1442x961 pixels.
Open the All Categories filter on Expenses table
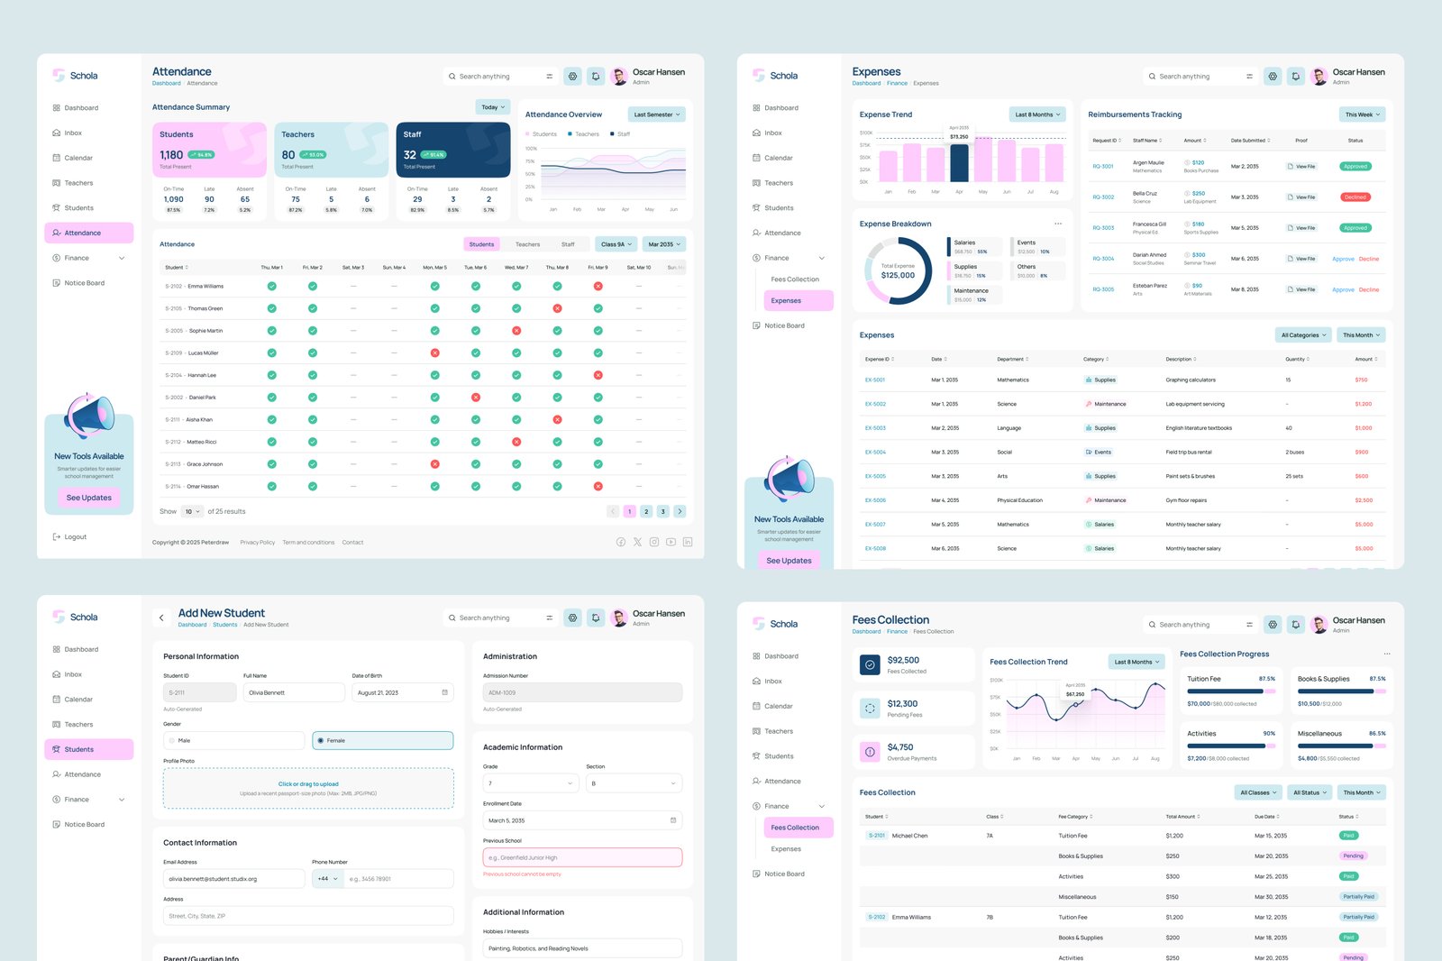coord(1302,334)
